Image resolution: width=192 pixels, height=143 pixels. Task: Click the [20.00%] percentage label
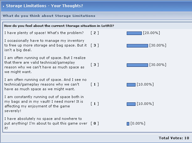coord(152,33)
